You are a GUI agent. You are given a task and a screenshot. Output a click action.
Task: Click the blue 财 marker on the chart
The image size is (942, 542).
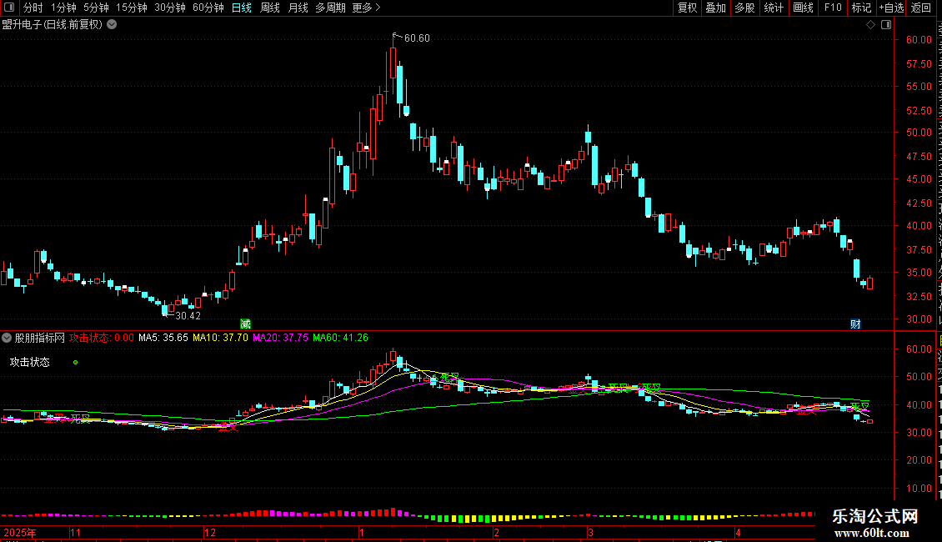pos(855,324)
